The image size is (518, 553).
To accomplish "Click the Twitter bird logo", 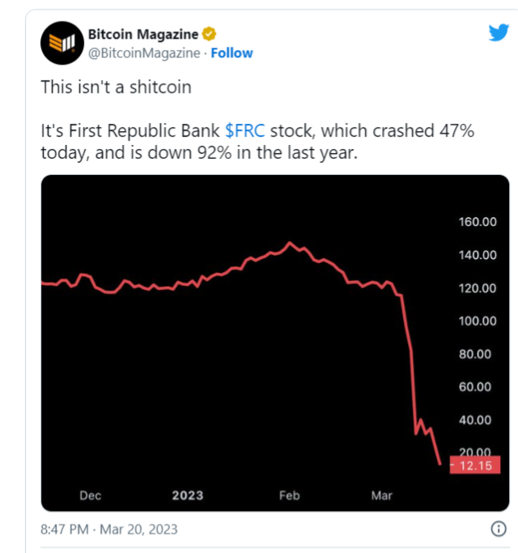I will (498, 34).
